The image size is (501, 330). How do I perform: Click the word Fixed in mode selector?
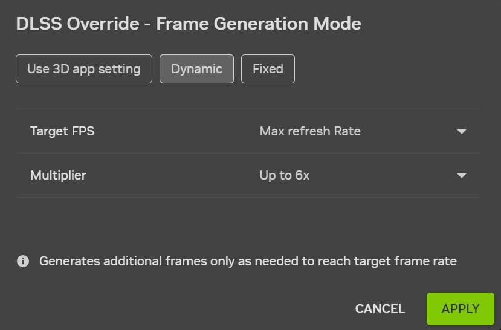point(268,69)
